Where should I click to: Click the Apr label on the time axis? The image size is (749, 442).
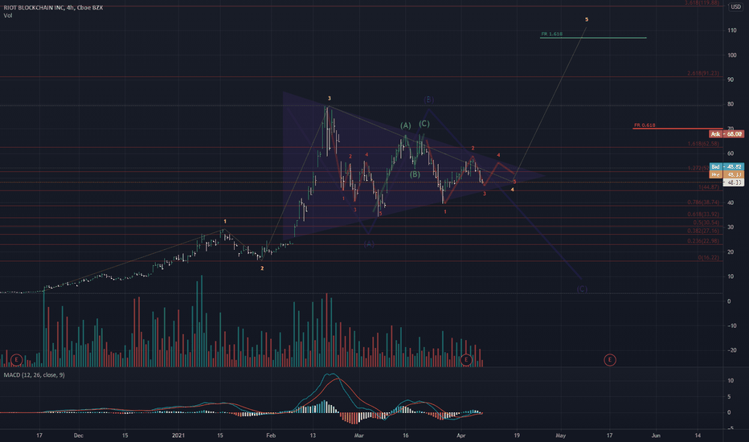(460, 436)
